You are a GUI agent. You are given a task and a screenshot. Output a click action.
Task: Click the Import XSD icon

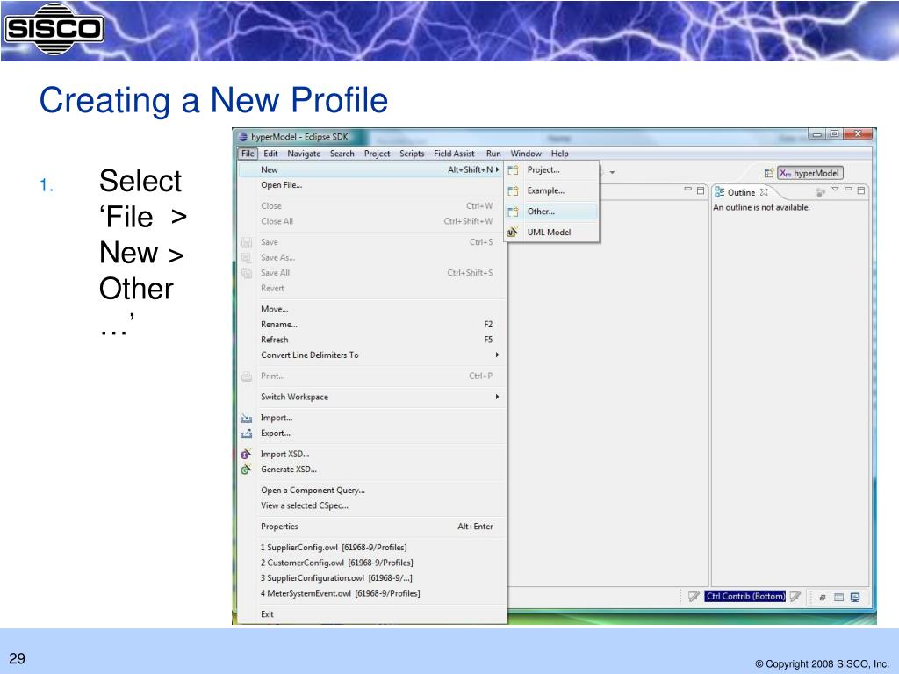coord(246,454)
